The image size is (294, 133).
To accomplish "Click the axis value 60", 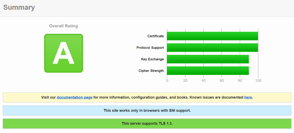I will pos(222,81).
